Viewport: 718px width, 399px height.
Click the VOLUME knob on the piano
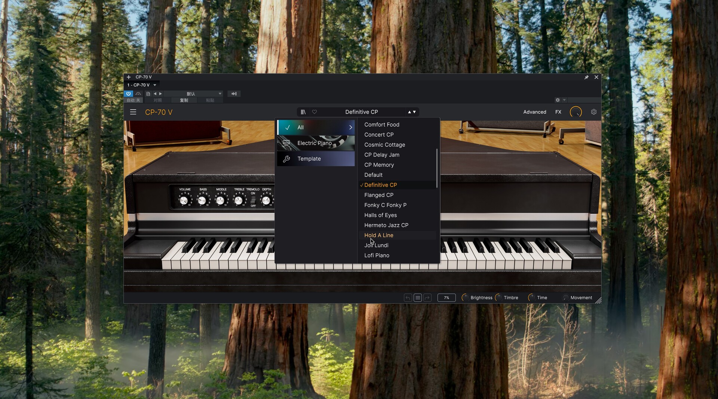[x=184, y=201]
